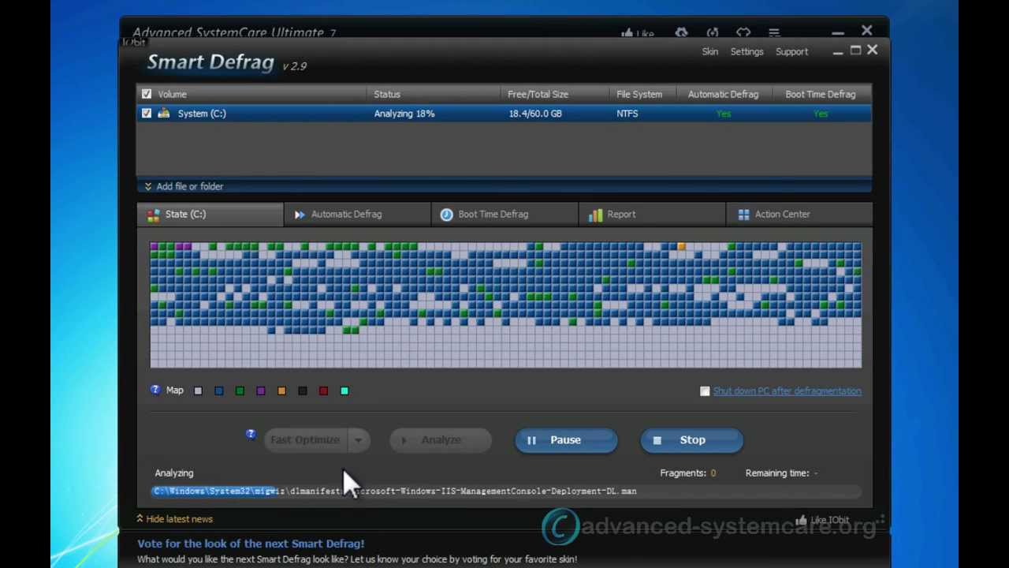Open the Support menu

[791, 52]
